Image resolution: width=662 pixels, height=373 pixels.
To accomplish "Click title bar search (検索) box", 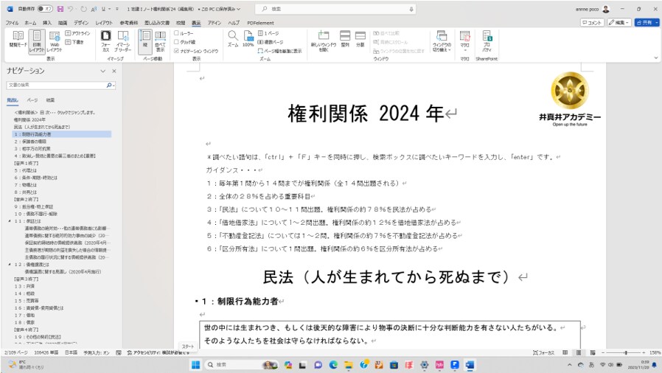I will (335, 9).
